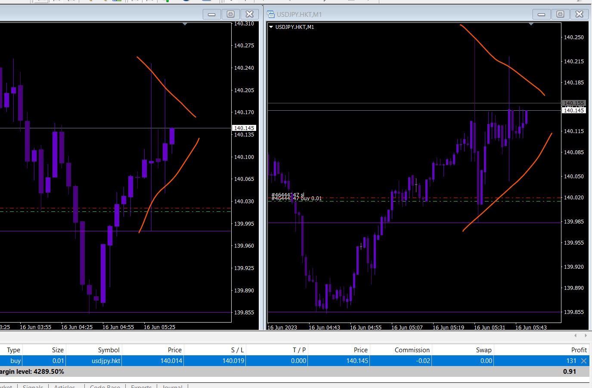Click the Price header above 140.145
This screenshot has width=592, height=388.
tap(361, 350)
